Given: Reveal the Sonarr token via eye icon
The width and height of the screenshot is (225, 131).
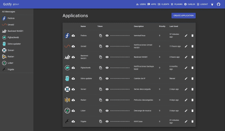Looking at the screenshot, I should click(107, 89).
